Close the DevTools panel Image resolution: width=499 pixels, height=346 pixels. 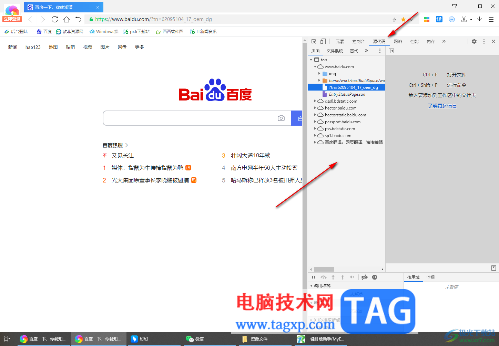click(x=493, y=41)
